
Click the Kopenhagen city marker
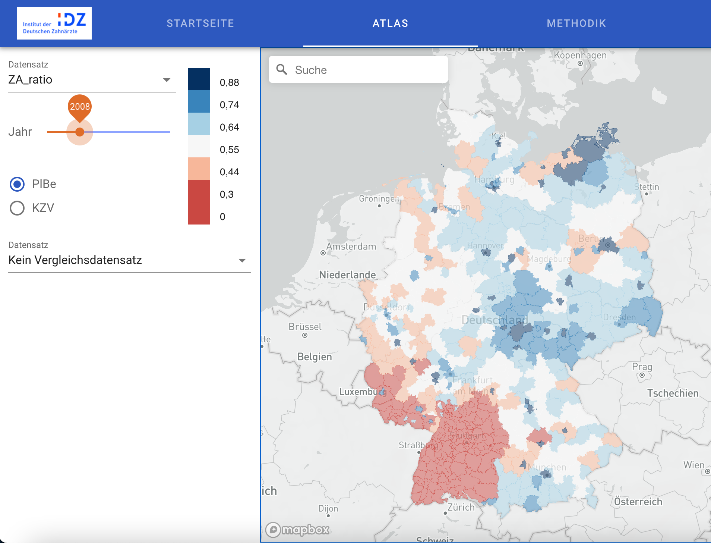580,63
